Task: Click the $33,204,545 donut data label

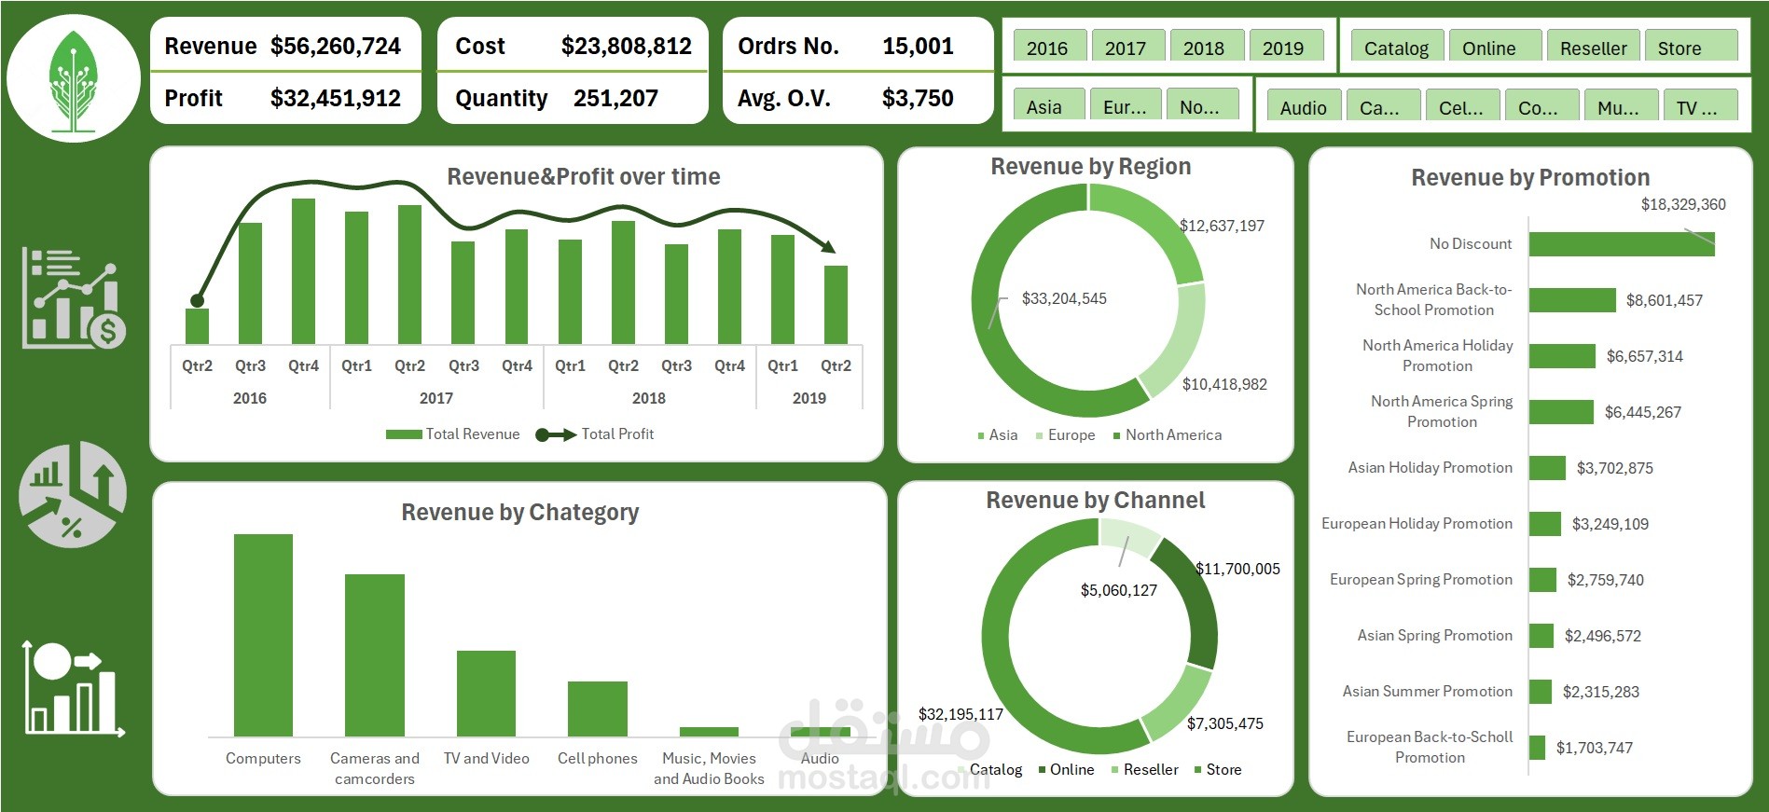Action: 1064,298
